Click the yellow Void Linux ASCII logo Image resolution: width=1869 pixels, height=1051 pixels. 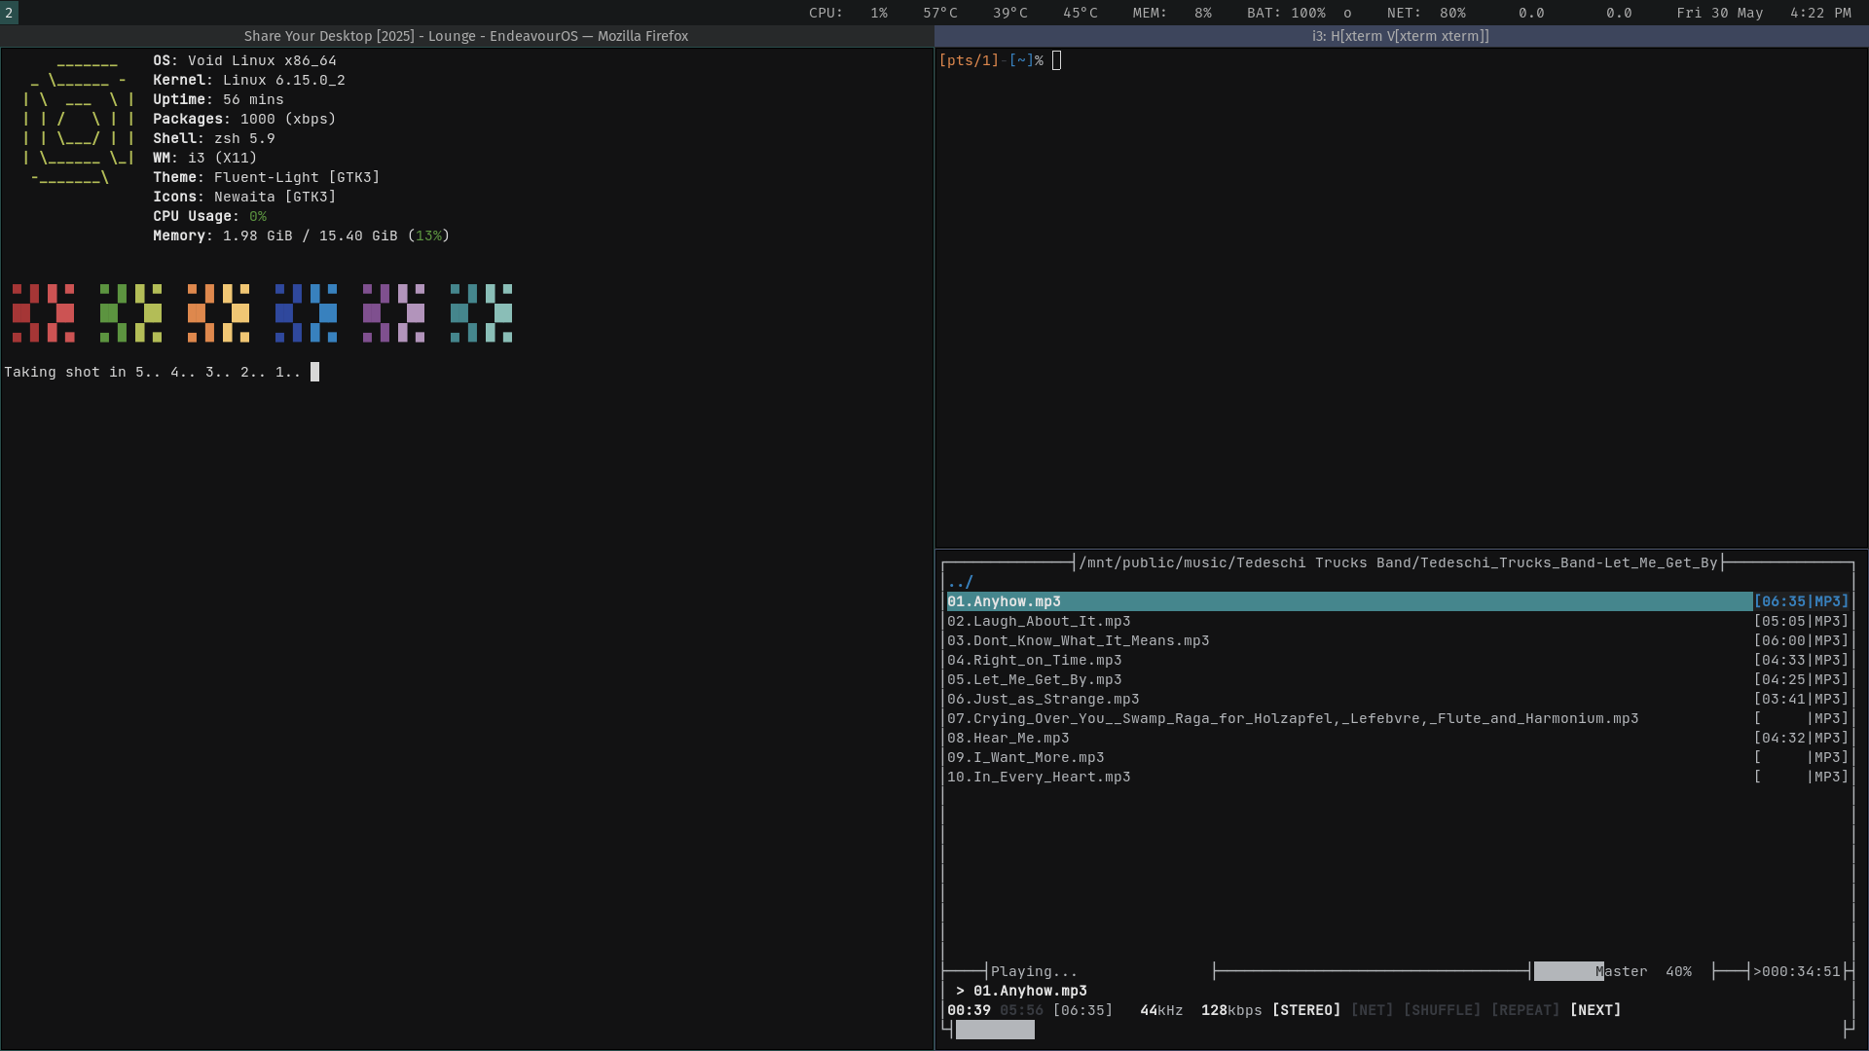pos(78,121)
